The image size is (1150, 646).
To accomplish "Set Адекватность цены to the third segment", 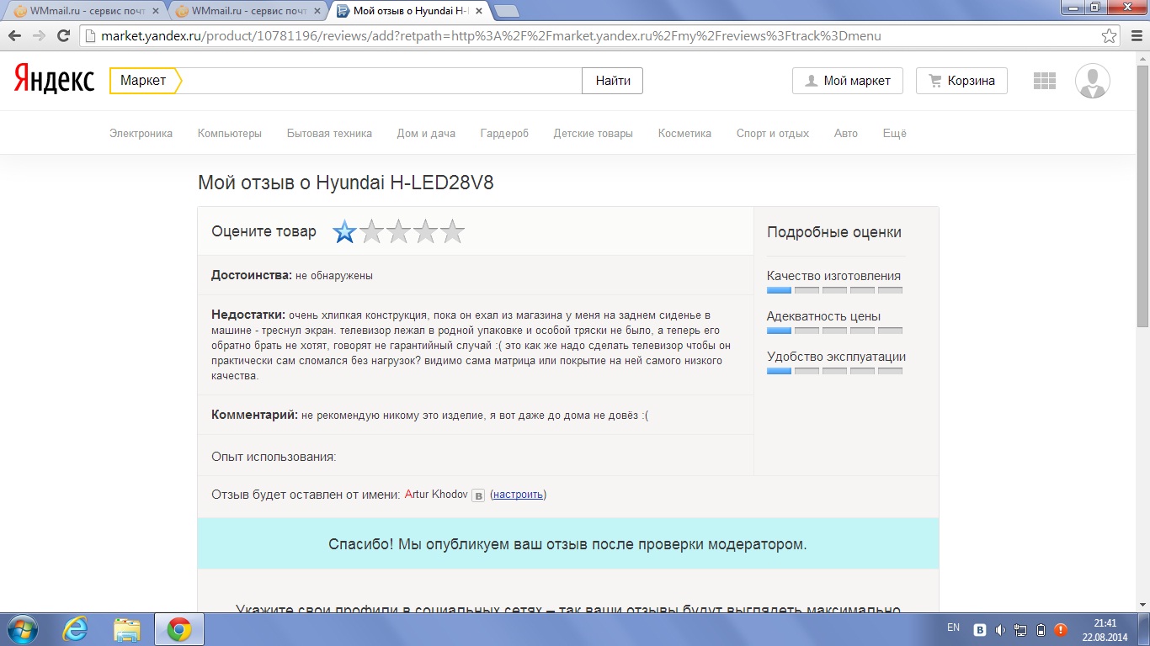I will point(834,331).
